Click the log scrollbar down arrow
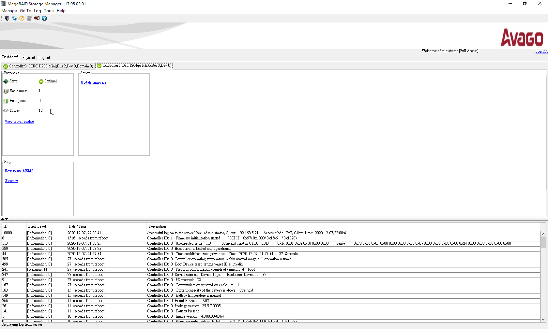 [543, 320]
